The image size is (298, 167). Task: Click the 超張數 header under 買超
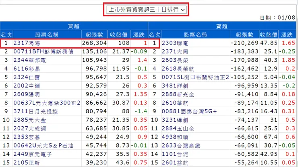94,35
